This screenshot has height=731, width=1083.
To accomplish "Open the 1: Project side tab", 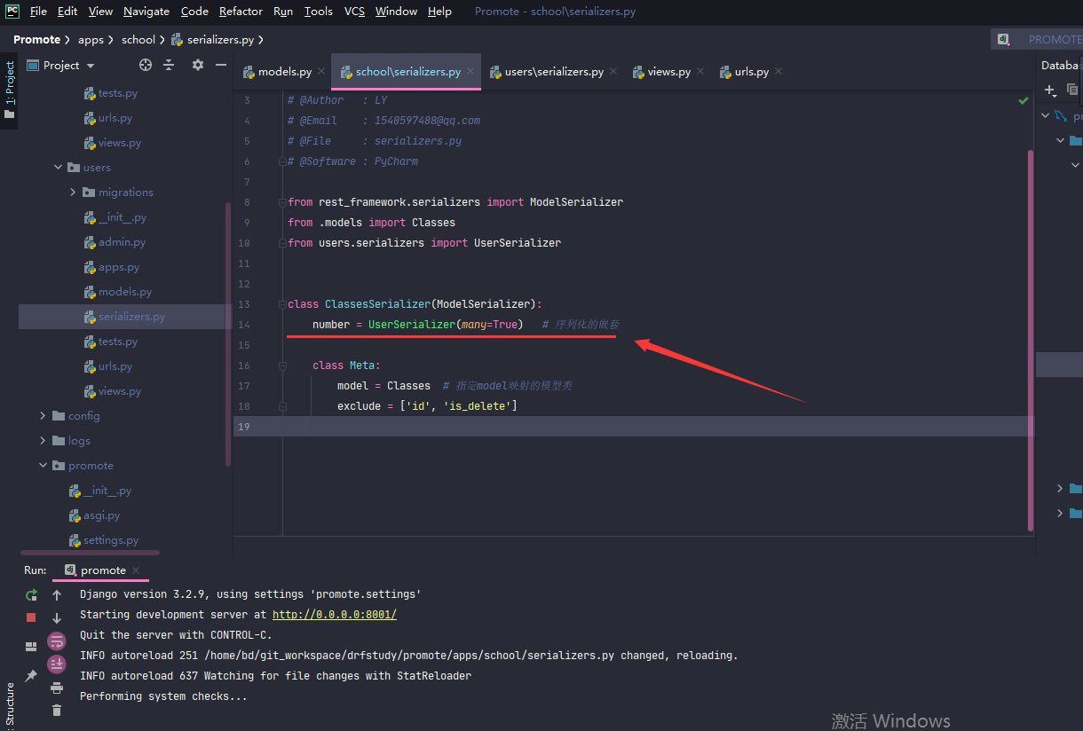I will point(9,90).
